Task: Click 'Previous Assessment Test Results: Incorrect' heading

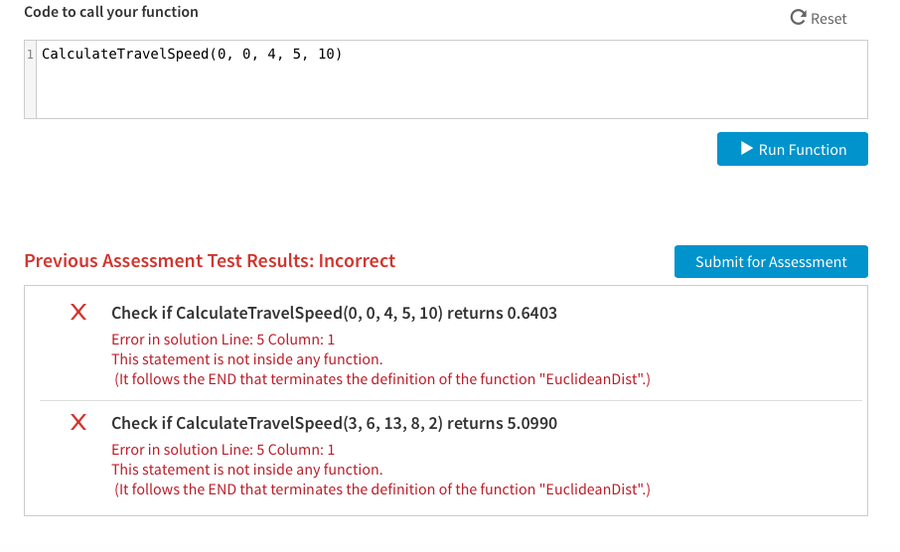Action: pyautogui.click(x=210, y=261)
